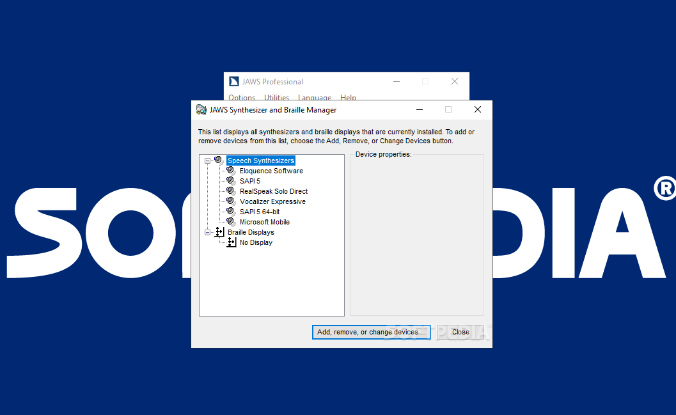Close the JAWS Professional window
Screen dimensions: 676x415
pos(455,81)
